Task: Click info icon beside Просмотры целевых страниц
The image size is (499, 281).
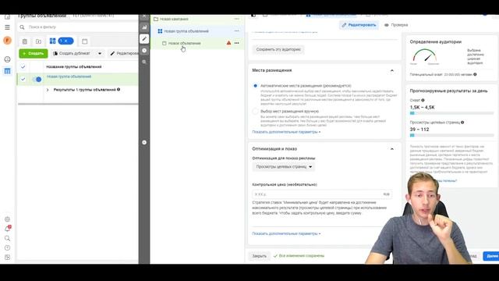Action: (462, 123)
